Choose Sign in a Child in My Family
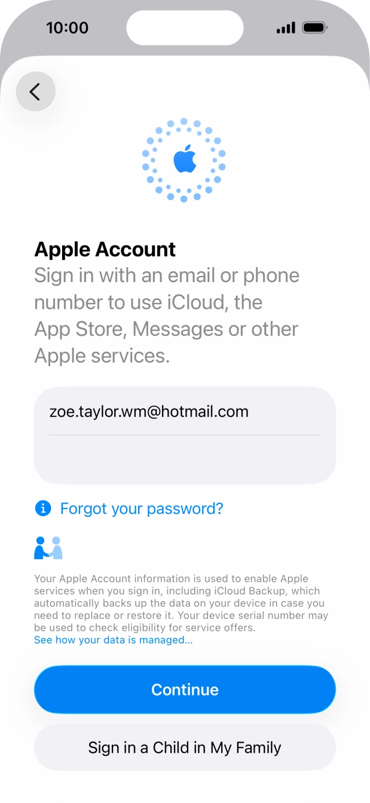370x803 pixels. pos(185,747)
